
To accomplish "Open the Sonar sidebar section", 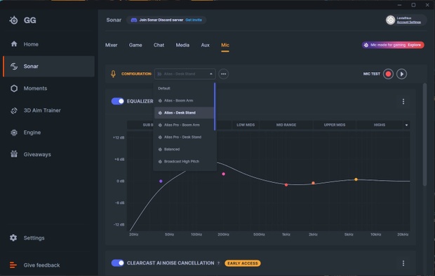I will point(49,67).
